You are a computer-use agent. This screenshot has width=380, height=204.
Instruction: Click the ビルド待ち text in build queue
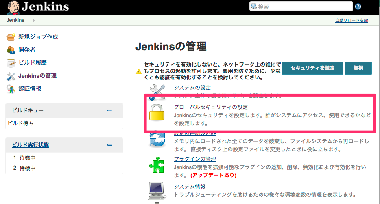coord(21,123)
